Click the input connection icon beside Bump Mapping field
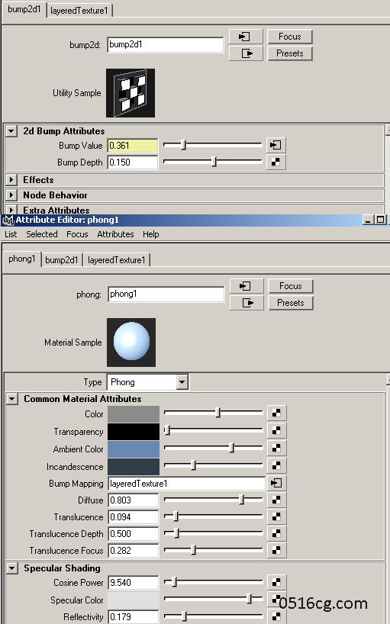 coord(276,483)
